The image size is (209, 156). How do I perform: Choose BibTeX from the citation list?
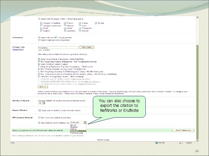pyautogui.click(x=78, y=125)
